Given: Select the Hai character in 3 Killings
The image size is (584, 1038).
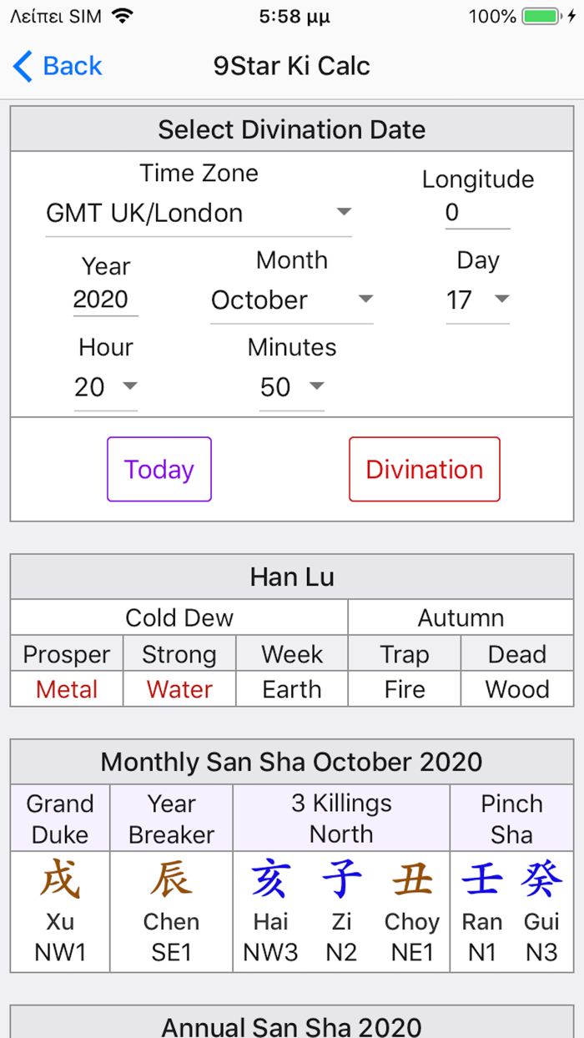Looking at the screenshot, I should [x=271, y=878].
